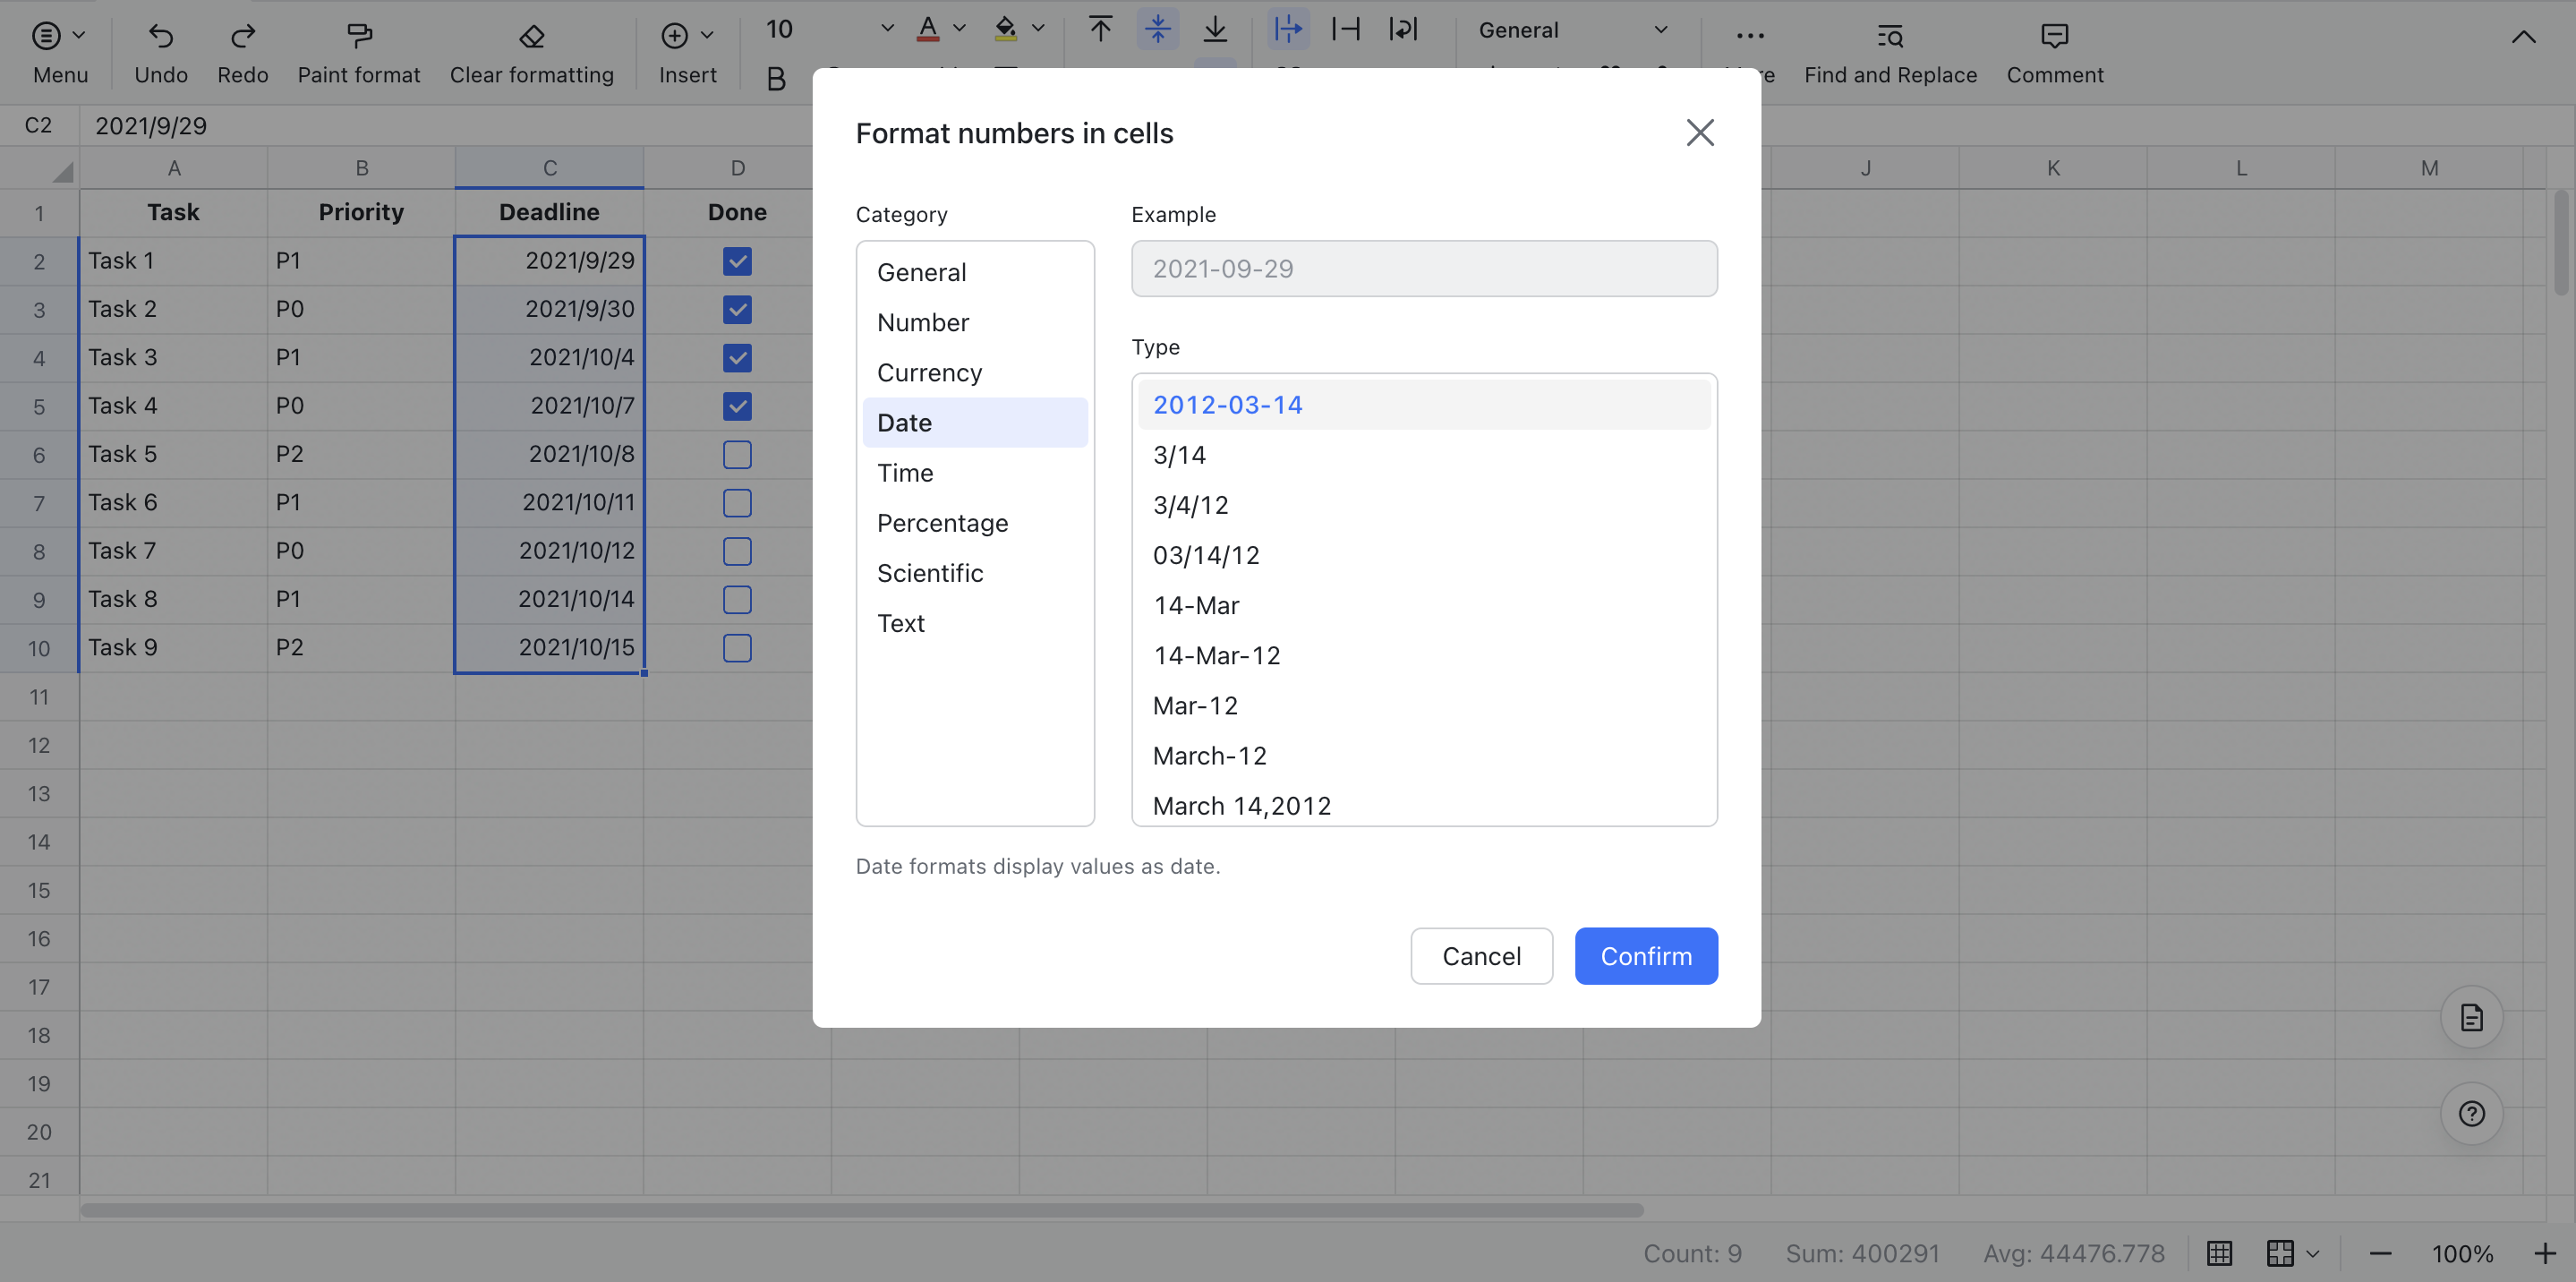The image size is (2576, 1282).
Task: Align cell content to top
Action: click(1100, 29)
